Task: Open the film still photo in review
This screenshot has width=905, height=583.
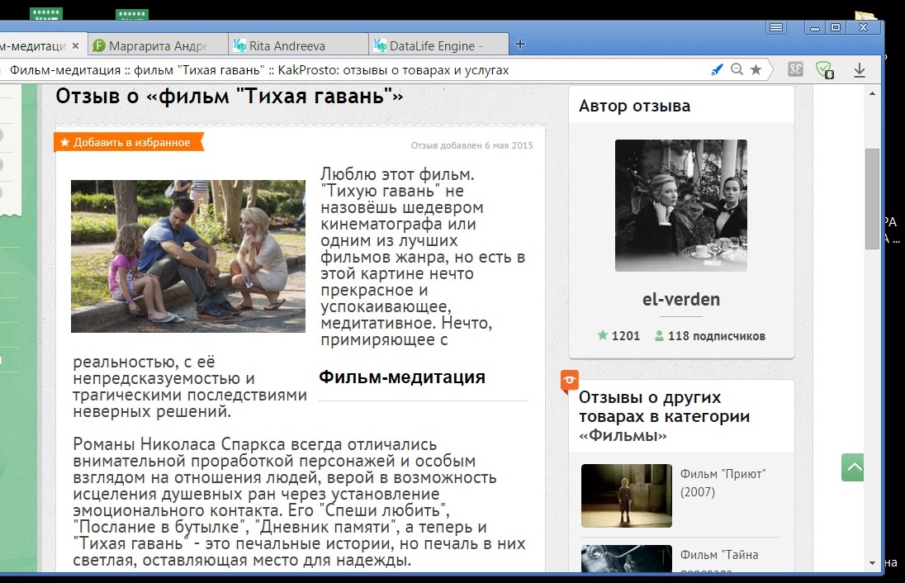Action: 188,256
